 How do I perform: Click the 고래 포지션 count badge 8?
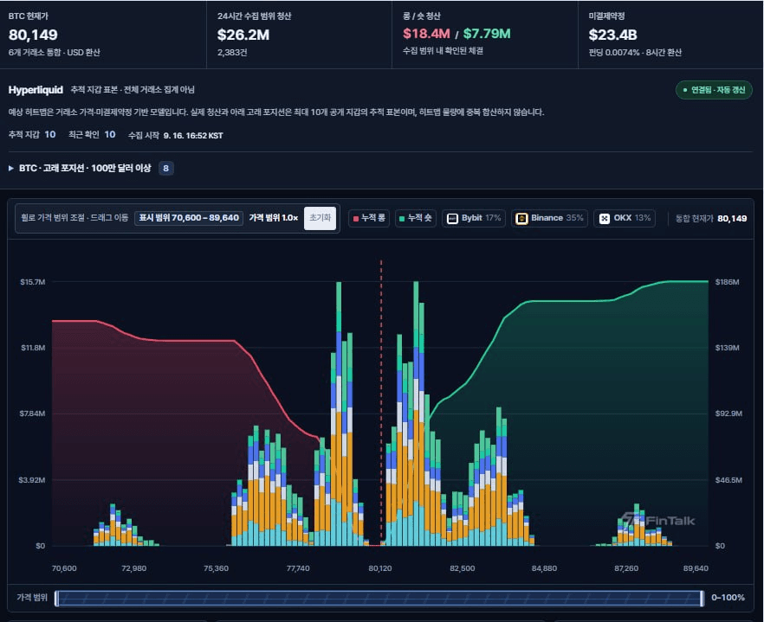[166, 169]
